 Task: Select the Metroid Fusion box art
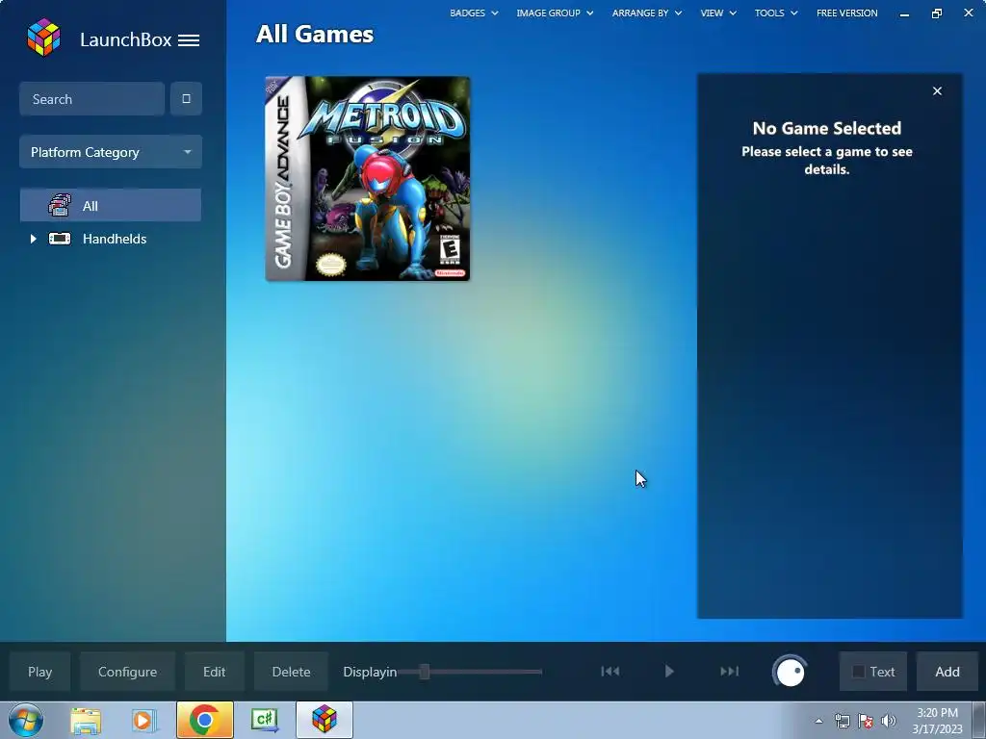click(x=368, y=178)
